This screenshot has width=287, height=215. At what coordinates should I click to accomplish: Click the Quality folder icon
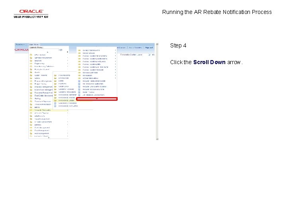(31, 72)
